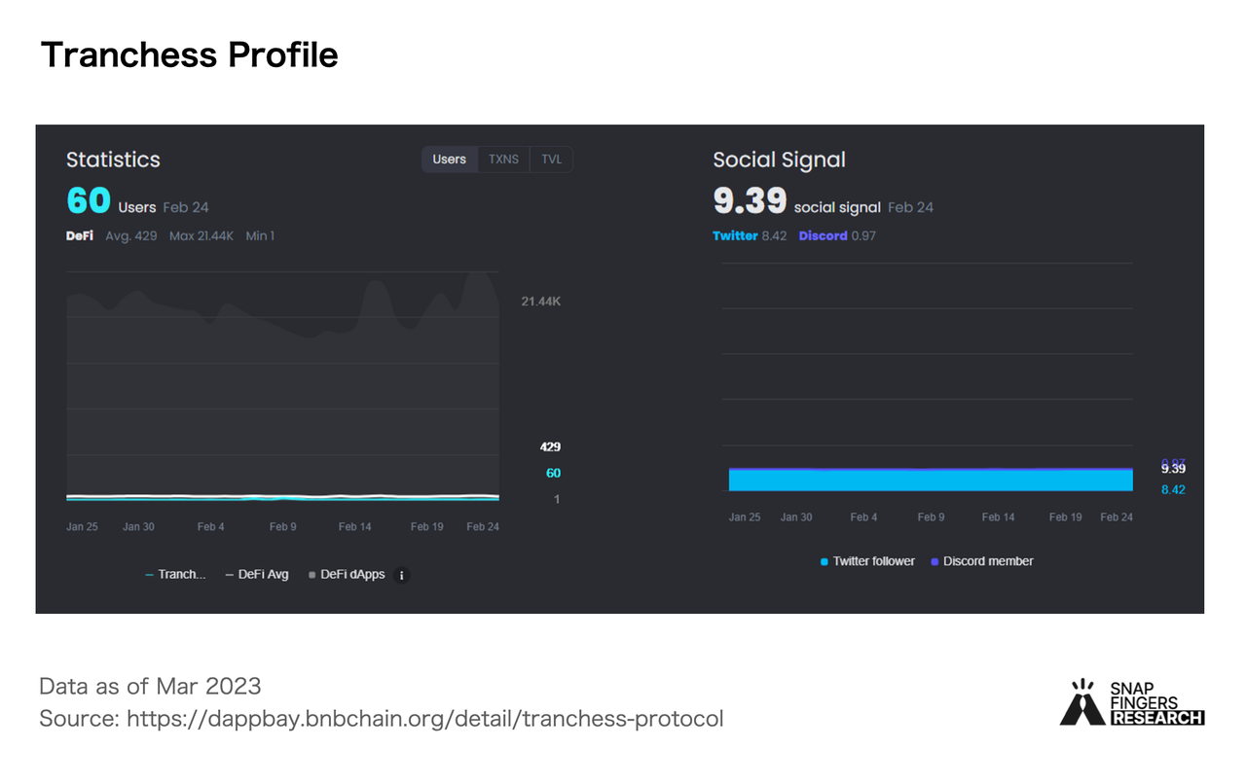Click the Jan 25 label on Social Signal chart
1246x784 pixels.
pyautogui.click(x=745, y=517)
